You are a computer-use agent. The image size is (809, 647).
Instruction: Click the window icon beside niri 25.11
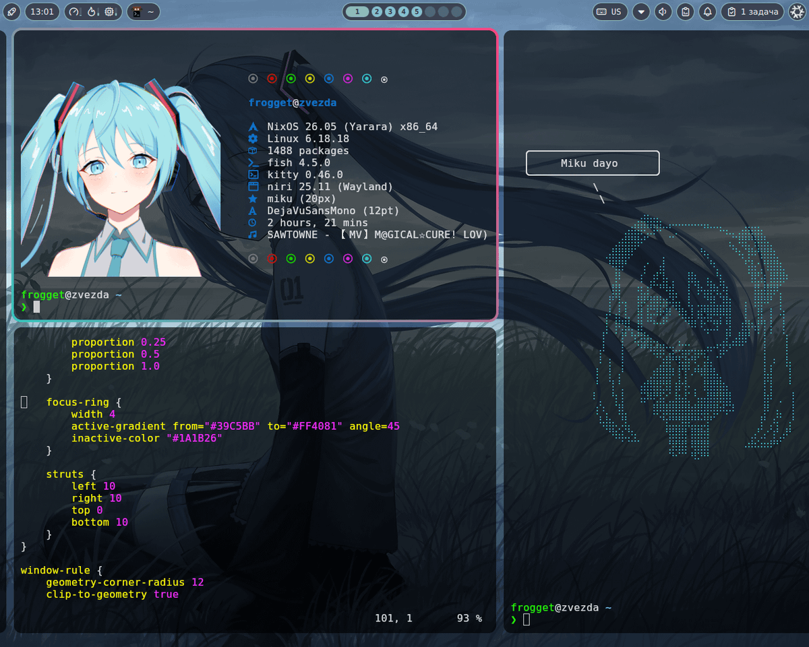(253, 187)
